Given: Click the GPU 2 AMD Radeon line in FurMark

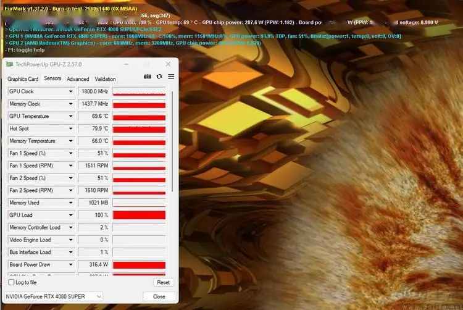Looking at the screenshot, I should coord(133,43).
